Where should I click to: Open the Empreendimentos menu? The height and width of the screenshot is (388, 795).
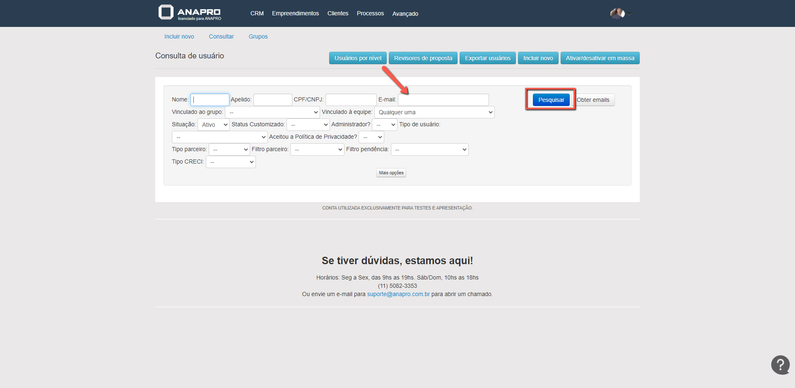(295, 14)
